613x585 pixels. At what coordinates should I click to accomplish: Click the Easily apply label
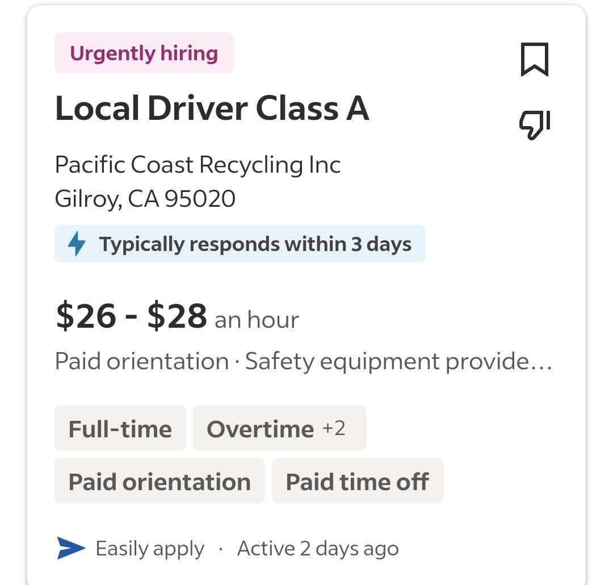(150, 549)
